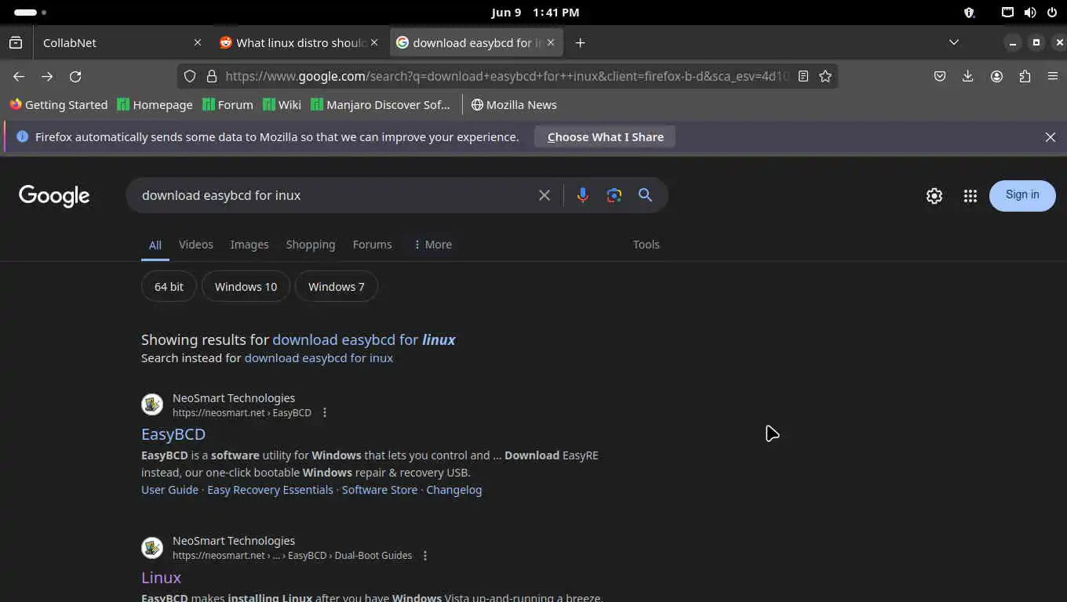Apply the Windows 7 filter chip
Screen dimensions: 1067x602
[x=336, y=287]
